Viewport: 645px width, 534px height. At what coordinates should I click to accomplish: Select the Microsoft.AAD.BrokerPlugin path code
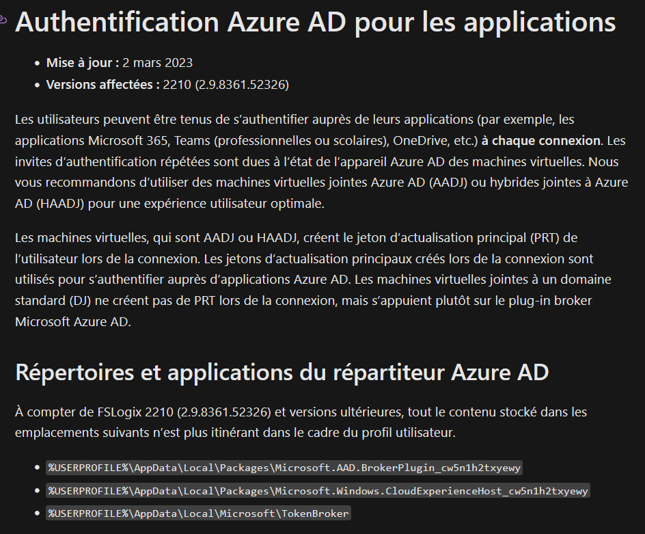[x=284, y=468]
